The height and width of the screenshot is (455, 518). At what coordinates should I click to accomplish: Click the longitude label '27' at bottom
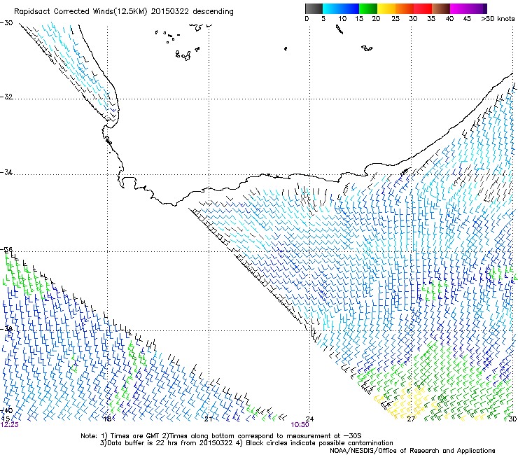click(411, 419)
